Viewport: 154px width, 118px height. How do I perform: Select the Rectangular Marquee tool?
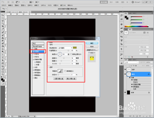point(3,18)
